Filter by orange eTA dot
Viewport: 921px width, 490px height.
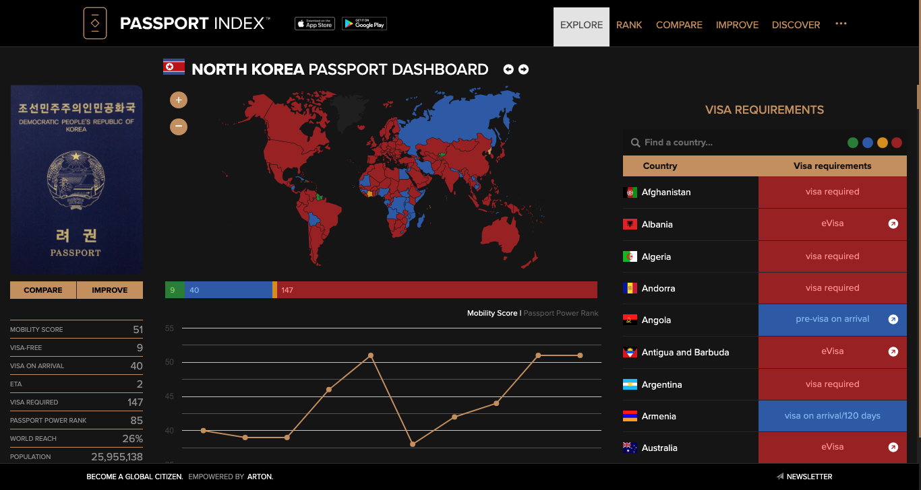pyautogui.click(x=883, y=143)
